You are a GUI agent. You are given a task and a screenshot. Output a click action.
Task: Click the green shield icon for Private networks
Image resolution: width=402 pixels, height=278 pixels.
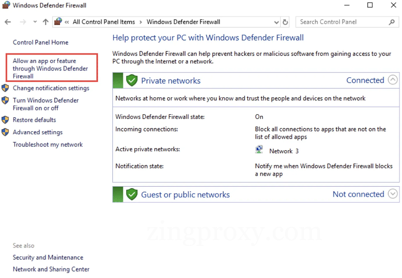132,80
